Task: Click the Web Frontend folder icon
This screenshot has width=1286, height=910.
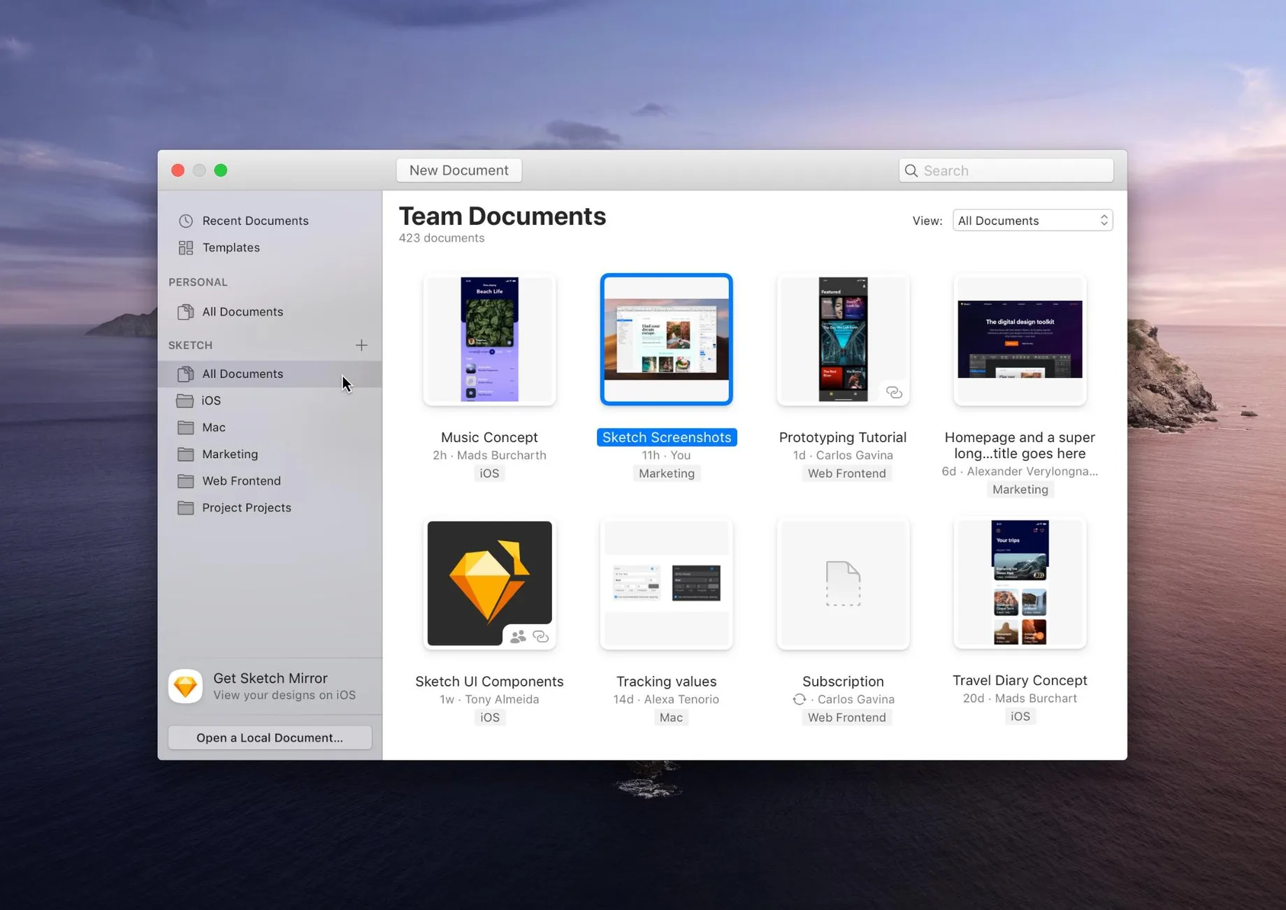Action: pos(185,480)
